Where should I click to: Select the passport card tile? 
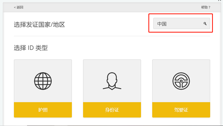(43, 110)
